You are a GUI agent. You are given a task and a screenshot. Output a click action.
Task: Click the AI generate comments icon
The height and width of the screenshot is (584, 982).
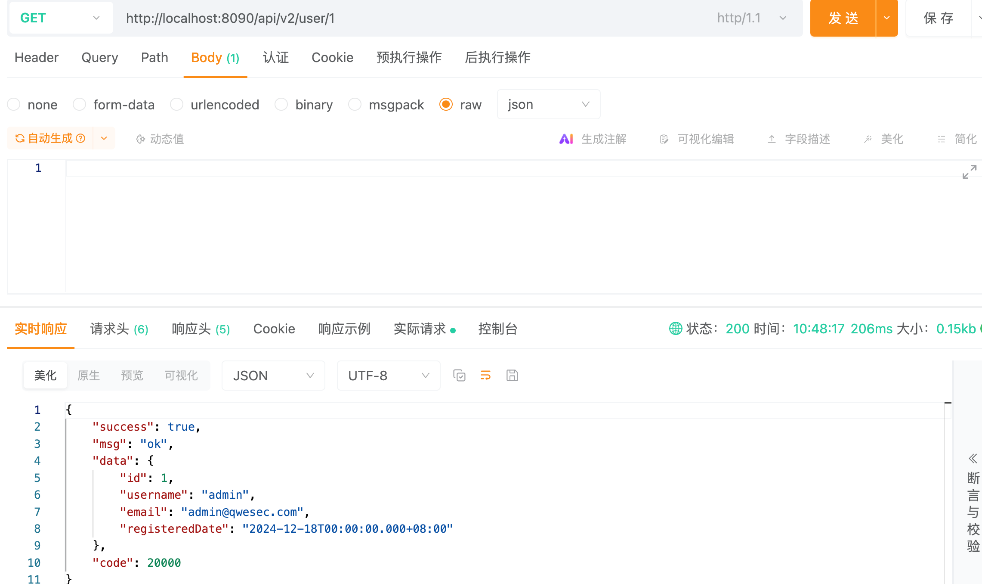click(566, 139)
